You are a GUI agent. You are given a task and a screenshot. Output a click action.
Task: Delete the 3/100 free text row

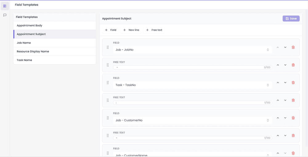pyautogui.click(x=293, y=65)
